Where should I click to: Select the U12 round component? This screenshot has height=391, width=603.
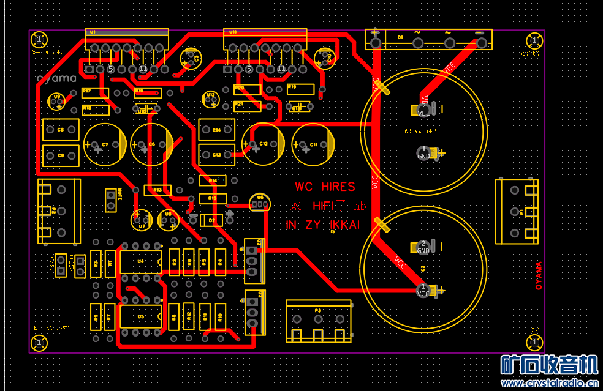(x=211, y=99)
